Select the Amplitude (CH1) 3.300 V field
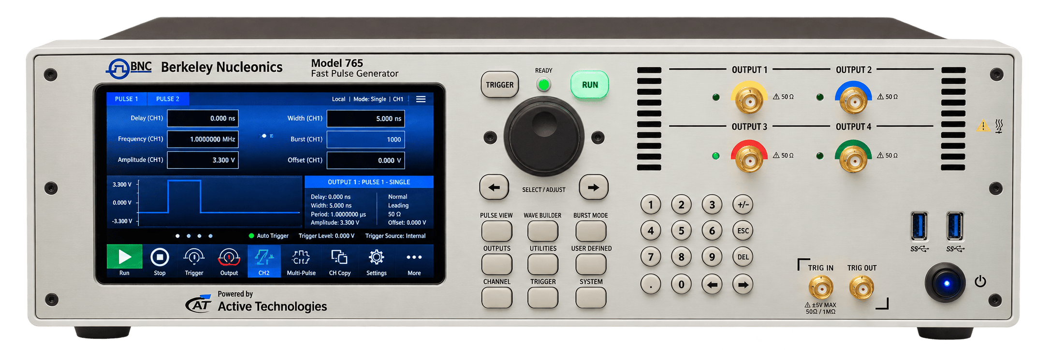Image resolution: width=1050 pixels, height=350 pixels. [x=203, y=160]
